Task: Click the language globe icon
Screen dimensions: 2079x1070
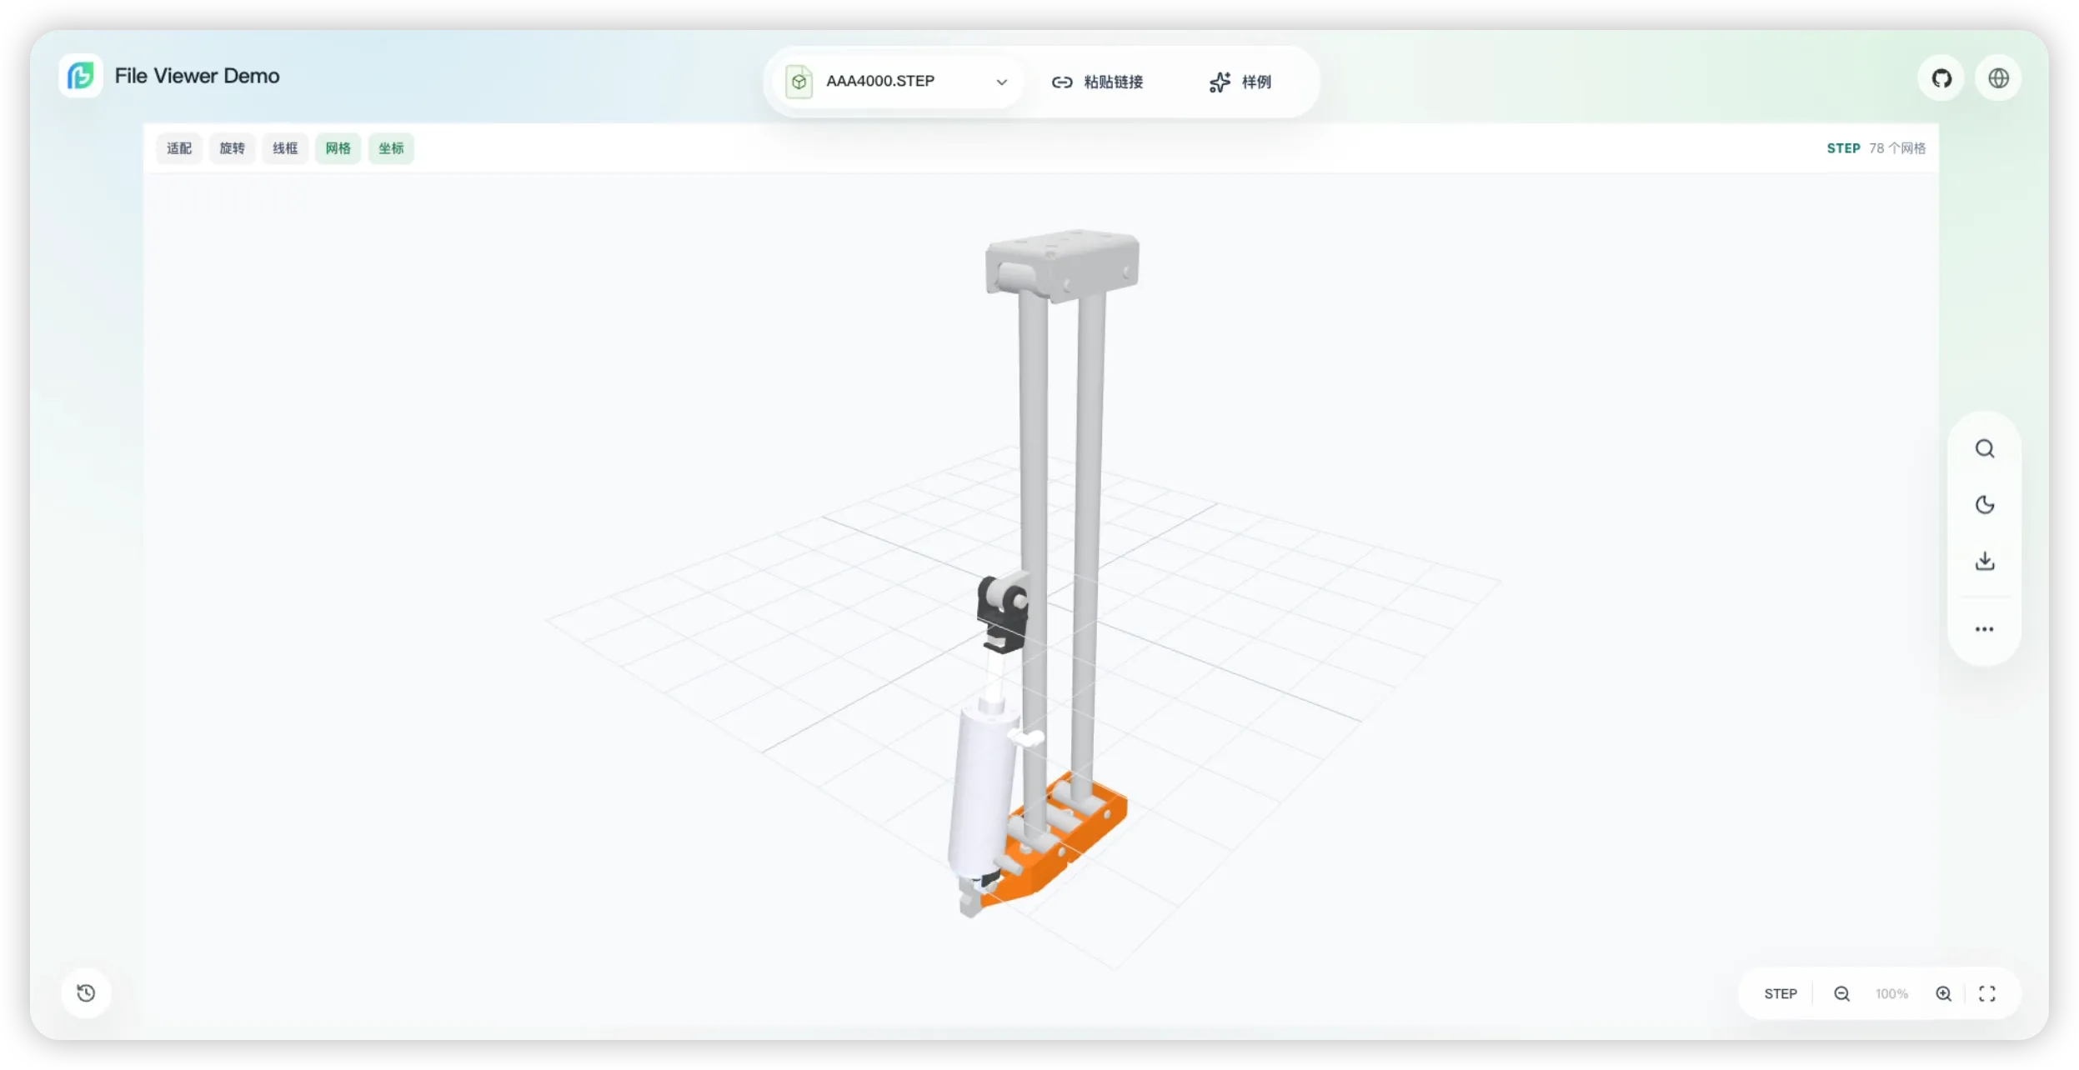Action: pos(1998,78)
